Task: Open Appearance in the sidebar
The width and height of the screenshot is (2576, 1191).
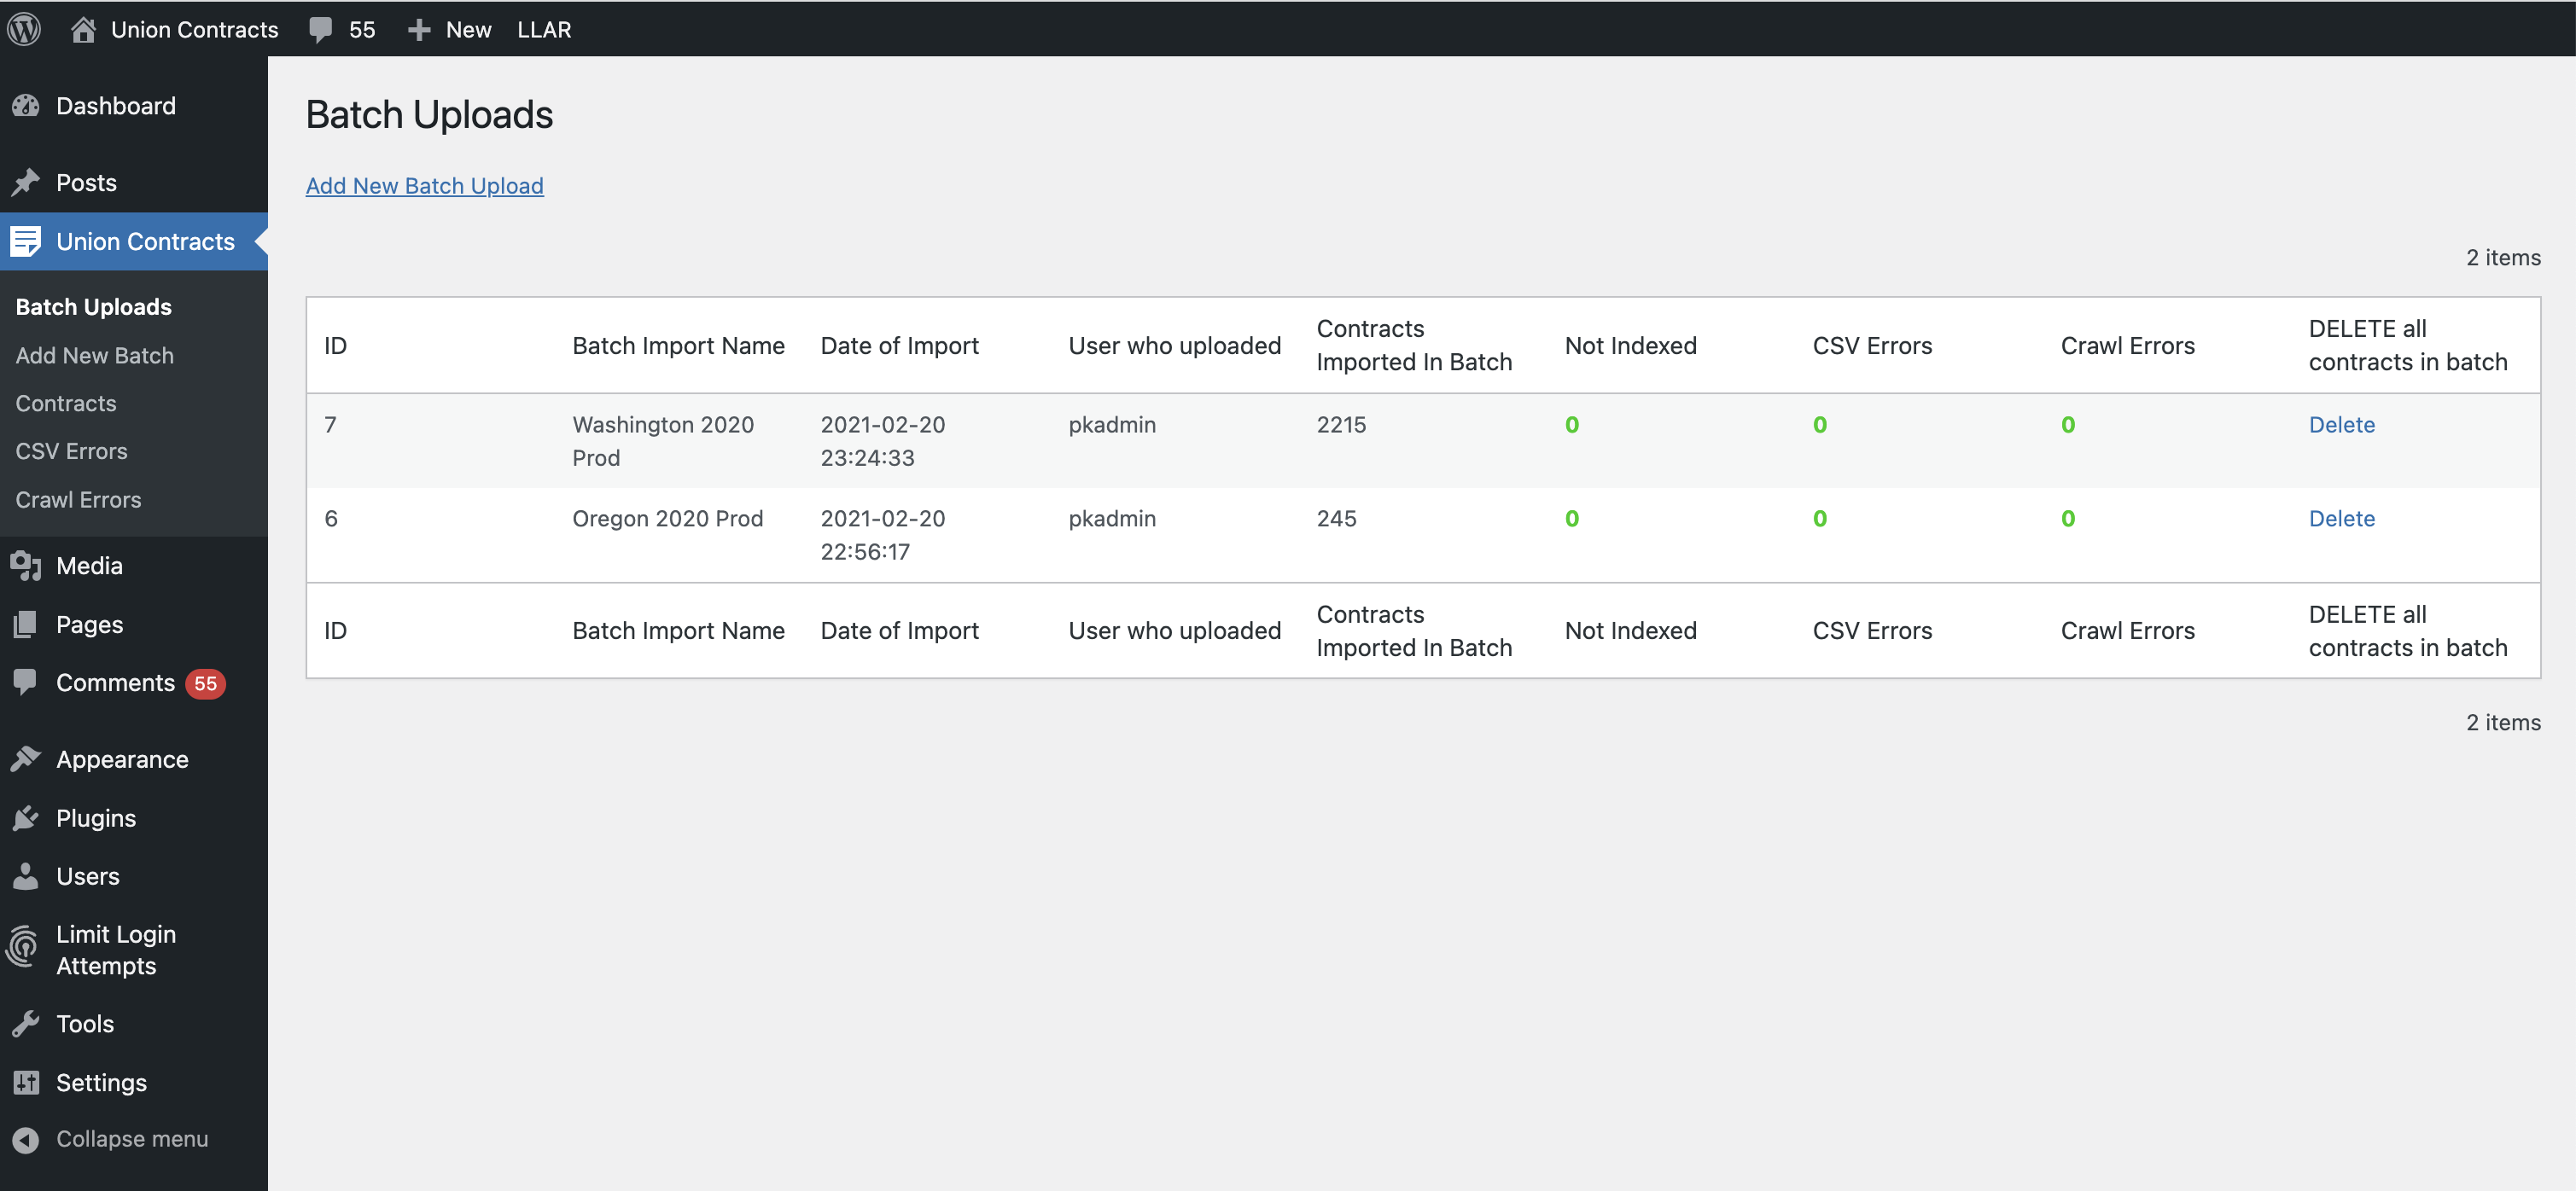Action: (x=122, y=759)
